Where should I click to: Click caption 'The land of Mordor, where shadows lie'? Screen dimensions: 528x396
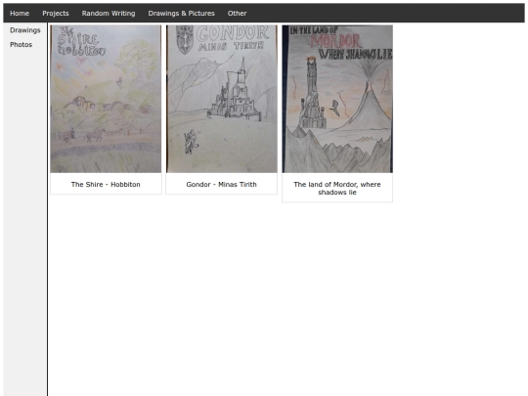tap(337, 189)
